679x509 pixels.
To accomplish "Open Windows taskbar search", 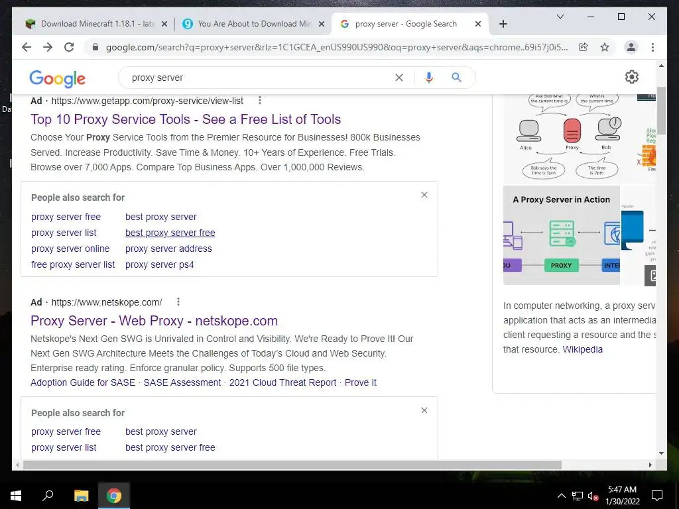I will click(x=48, y=494).
